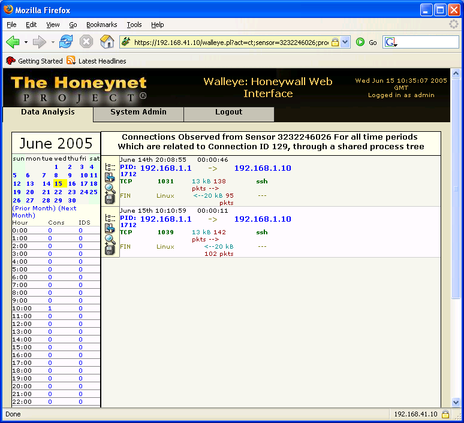Click the Latest Headlines bookmark label
The image size is (464, 423).
(102, 61)
